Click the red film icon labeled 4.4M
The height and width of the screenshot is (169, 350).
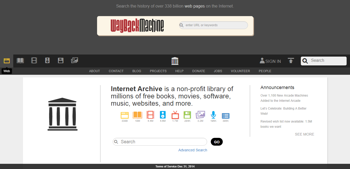coord(150,115)
